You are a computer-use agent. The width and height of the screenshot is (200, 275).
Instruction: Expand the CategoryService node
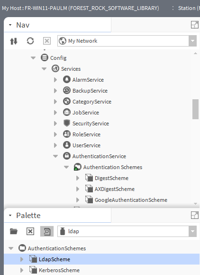coord(55,102)
